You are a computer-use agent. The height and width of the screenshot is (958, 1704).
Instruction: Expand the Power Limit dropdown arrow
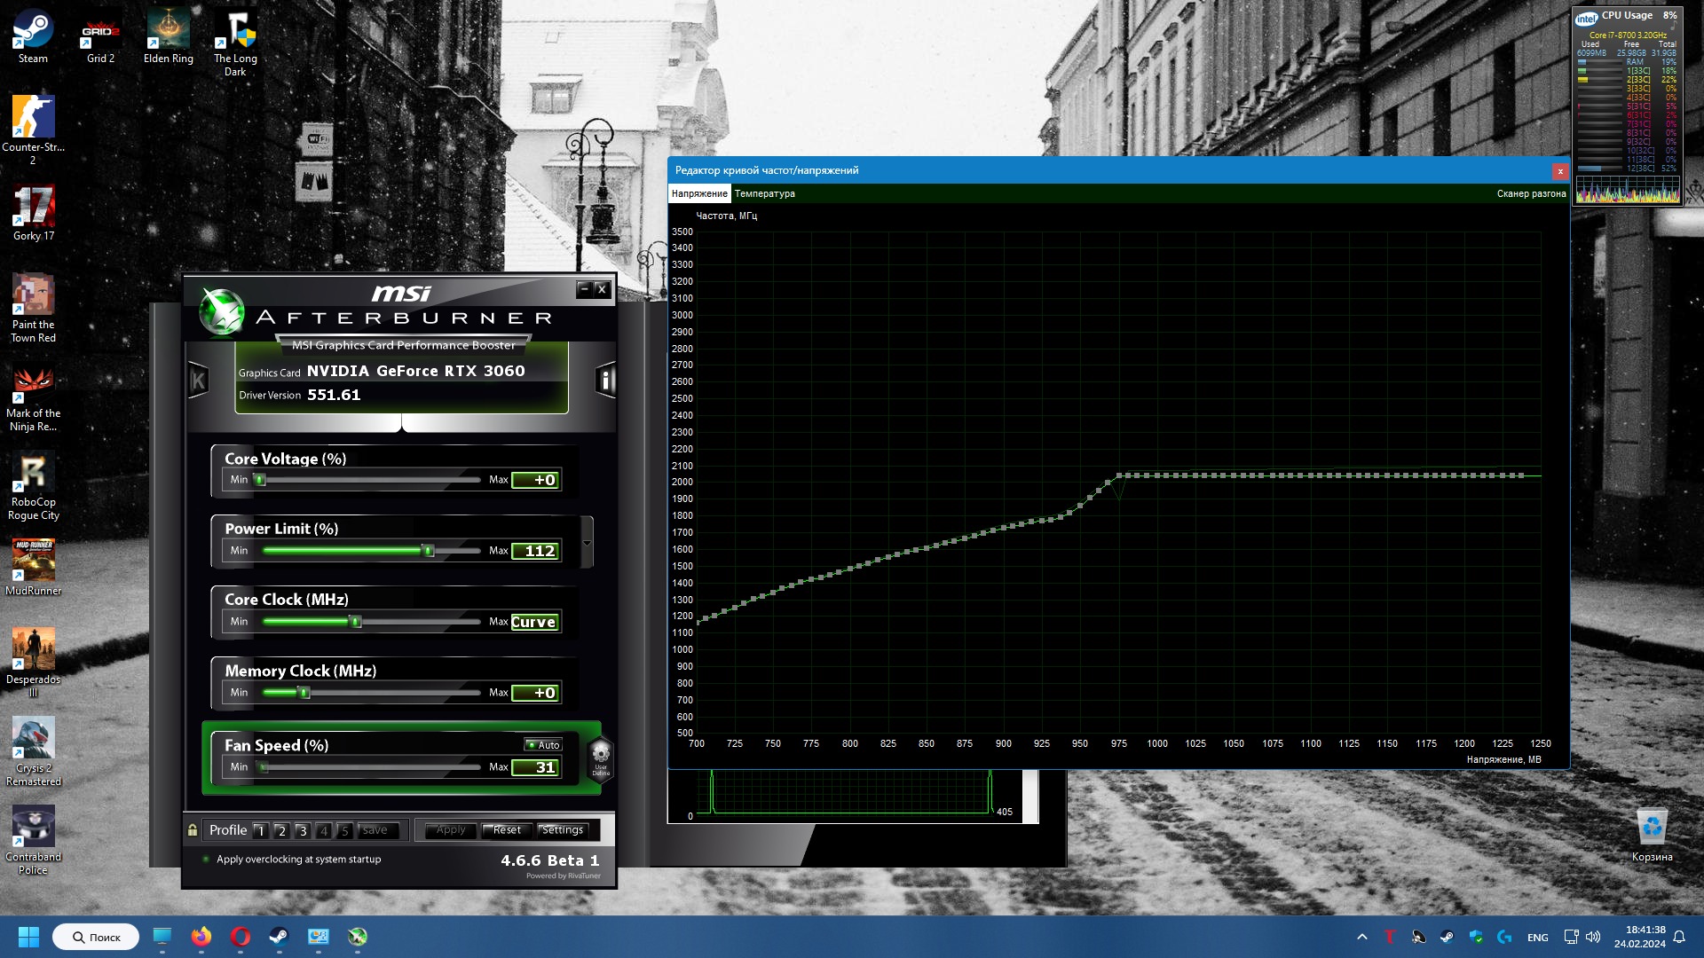tap(587, 543)
